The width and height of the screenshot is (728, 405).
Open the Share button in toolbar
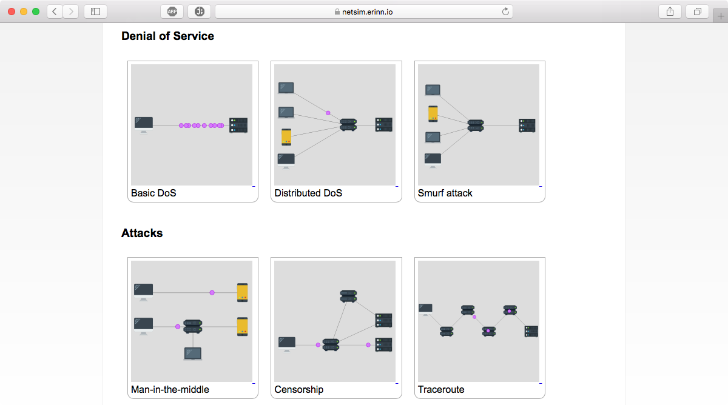coord(670,12)
